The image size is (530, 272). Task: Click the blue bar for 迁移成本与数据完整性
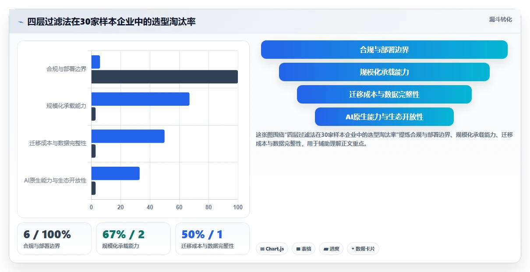[128, 136]
